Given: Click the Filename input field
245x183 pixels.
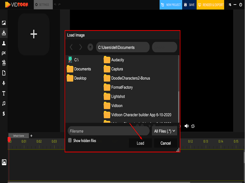Looking at the screenshot, I should coord(109,131).
